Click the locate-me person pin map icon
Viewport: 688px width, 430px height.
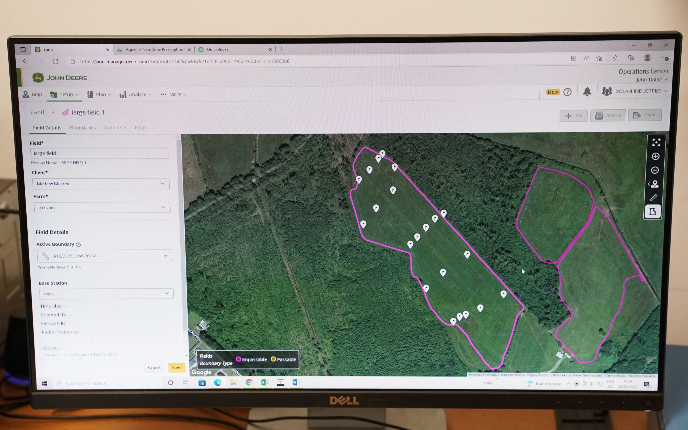click(654, 184)
